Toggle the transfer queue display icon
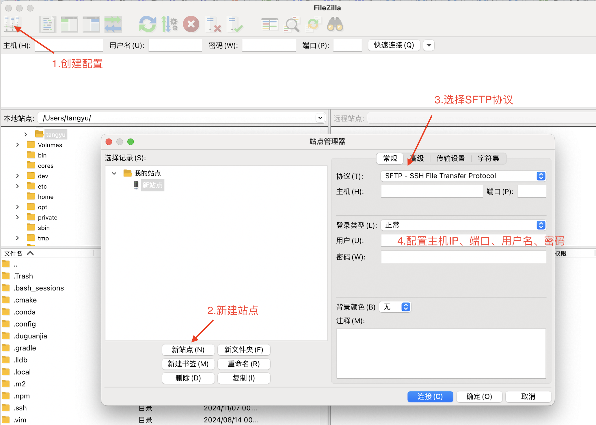This screenshot has width=596, height=425. click(x=113, y=24)
